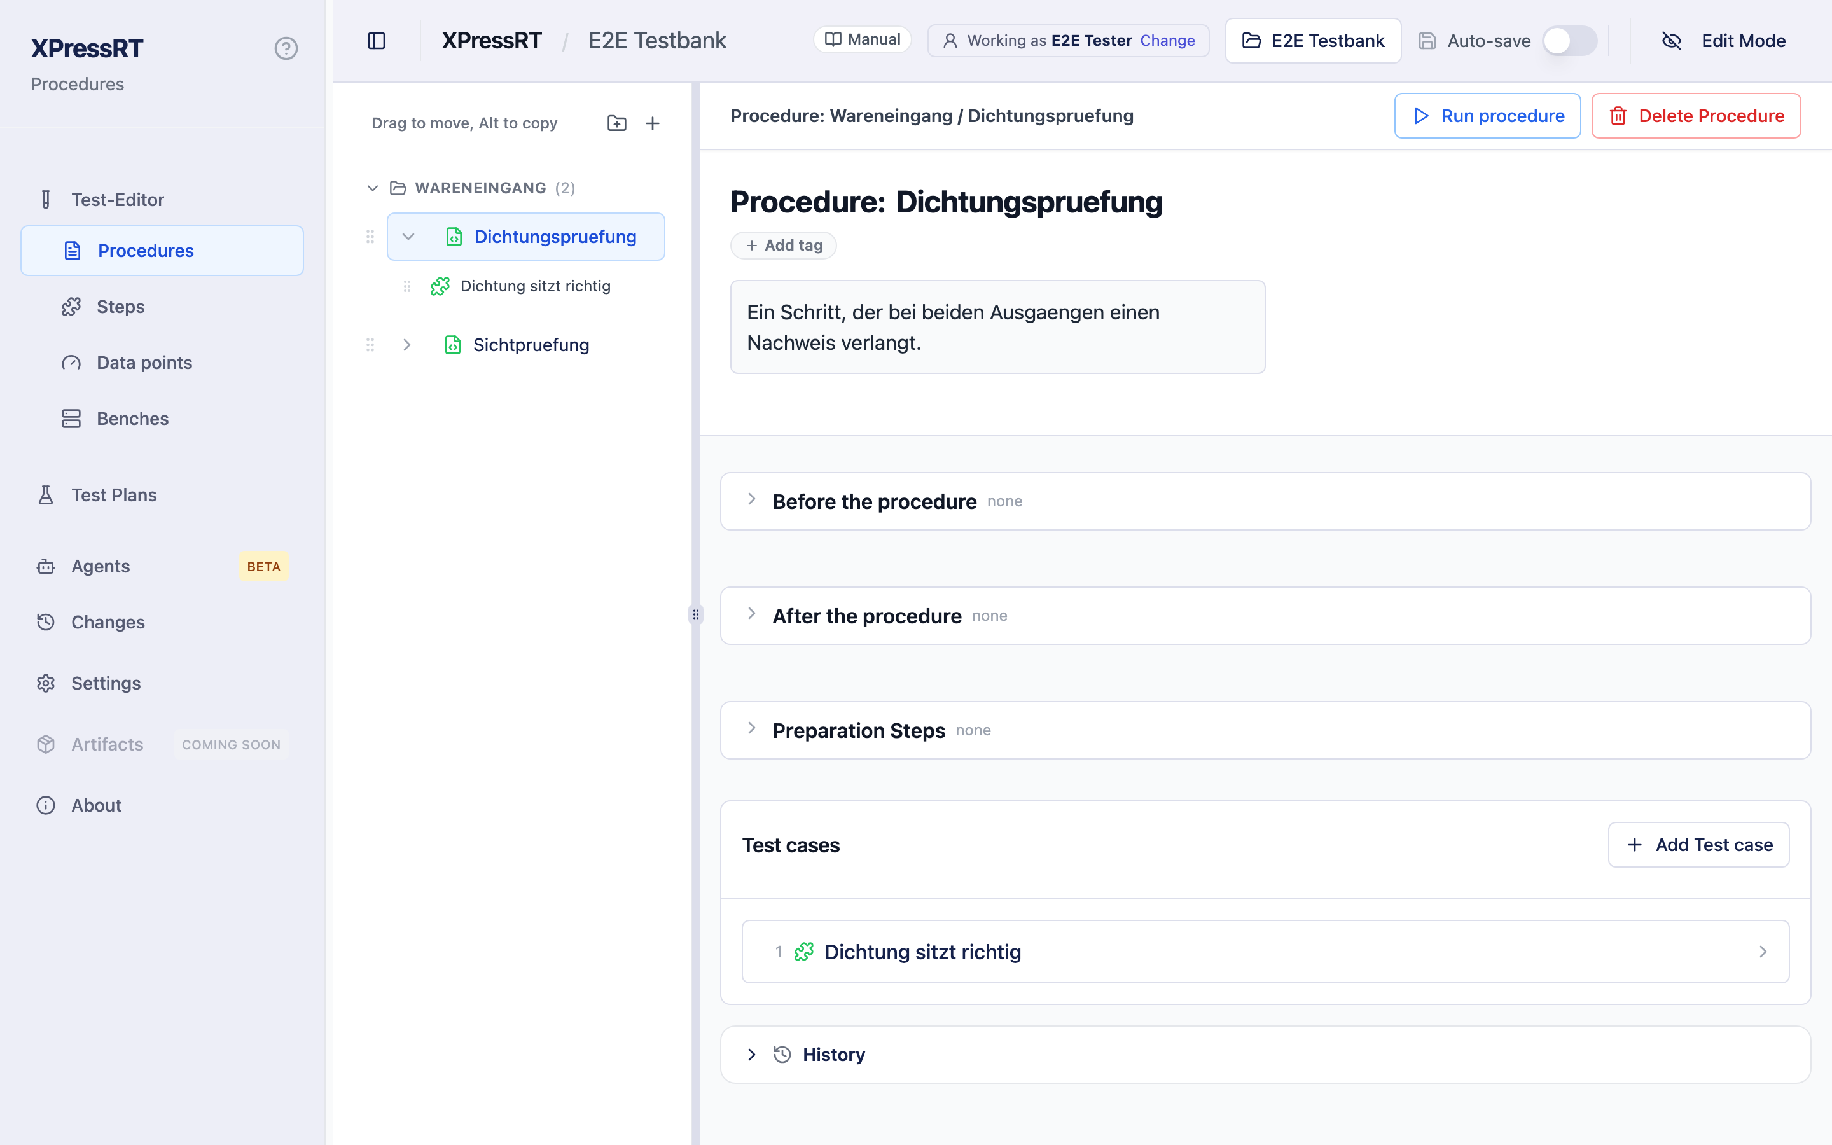The image size is (1832, 1145).
Task: Click Add Test case button
Action: tap(1698, 845)
